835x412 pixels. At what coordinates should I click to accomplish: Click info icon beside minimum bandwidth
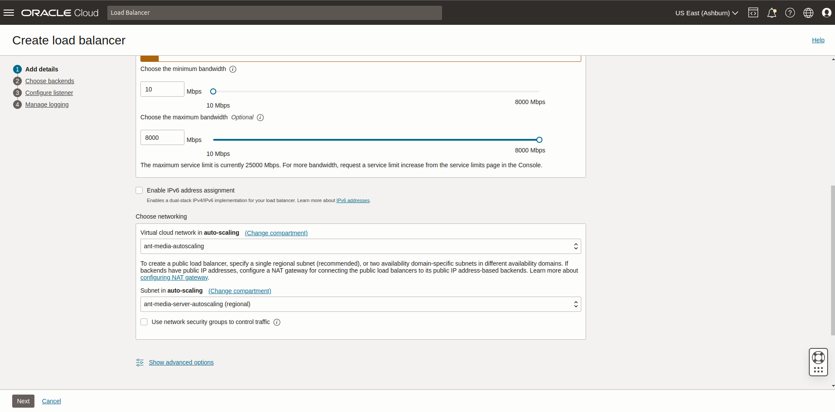233,69
